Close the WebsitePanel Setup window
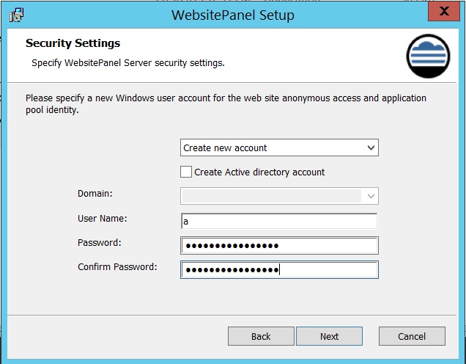 (444, 11)
